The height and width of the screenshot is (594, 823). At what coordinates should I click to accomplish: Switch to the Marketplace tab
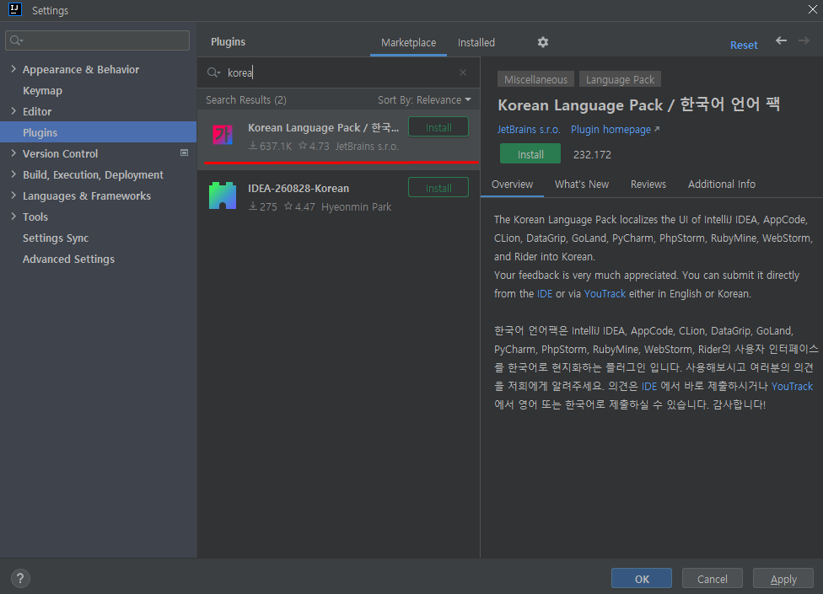[x=408, y=42]
